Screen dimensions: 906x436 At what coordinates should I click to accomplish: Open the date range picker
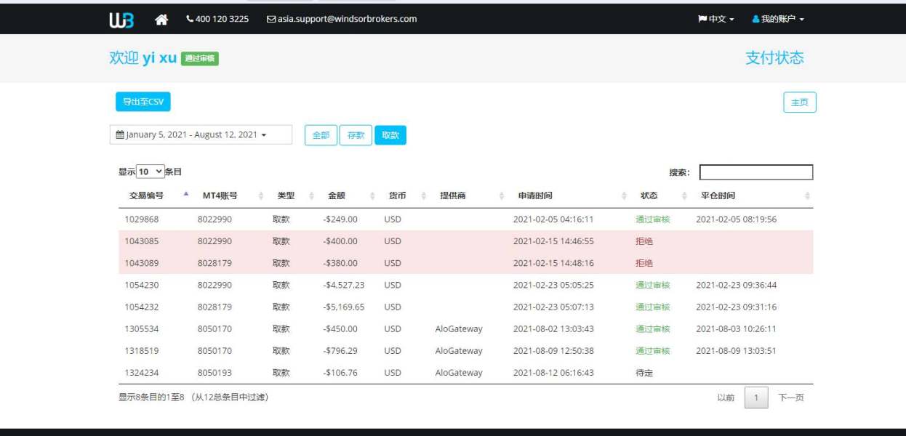[200, 134]
